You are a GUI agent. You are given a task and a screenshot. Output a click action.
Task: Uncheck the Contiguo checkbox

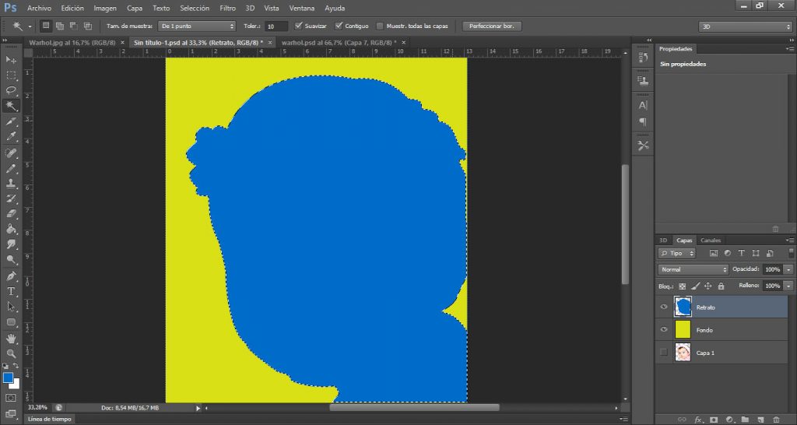(x=339, y=26)
